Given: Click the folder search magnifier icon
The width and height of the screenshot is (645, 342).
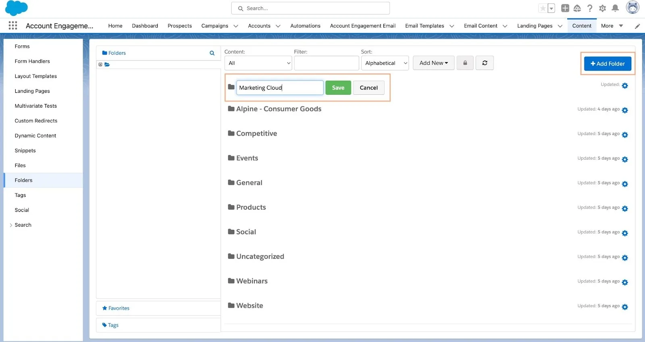Looking at the screenshot, I should (212, 53).
